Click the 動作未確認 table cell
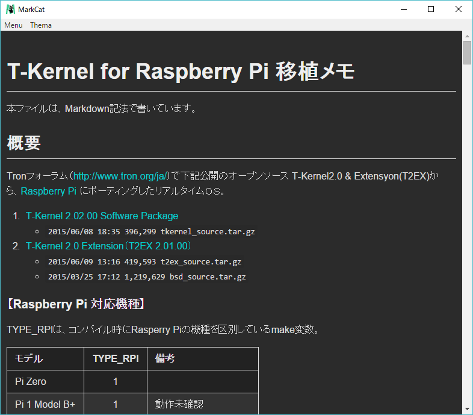 [203, 404]
